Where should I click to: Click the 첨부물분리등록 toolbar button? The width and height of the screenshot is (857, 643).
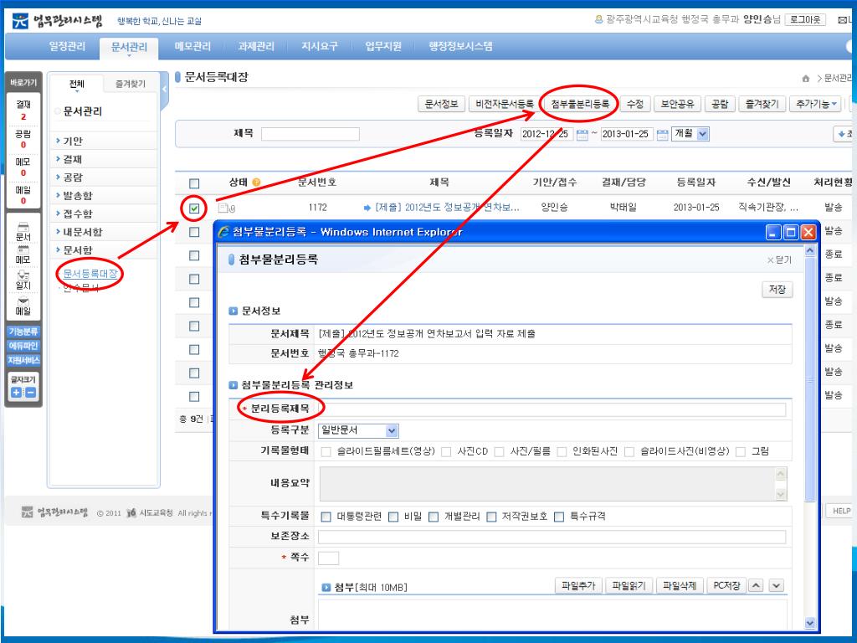click(580, 104)
